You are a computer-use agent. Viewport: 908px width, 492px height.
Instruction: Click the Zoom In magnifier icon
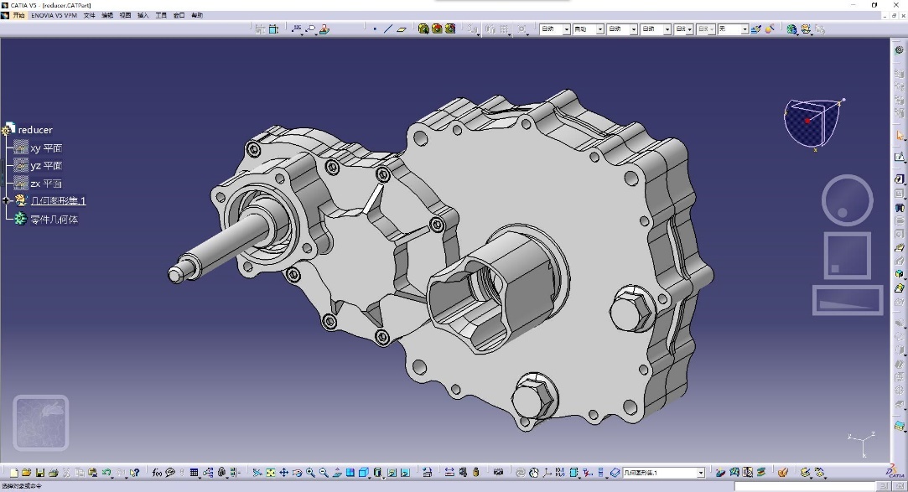(310, 474)
